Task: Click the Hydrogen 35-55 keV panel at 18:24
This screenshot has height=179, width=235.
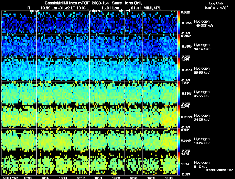Action: 98,93
